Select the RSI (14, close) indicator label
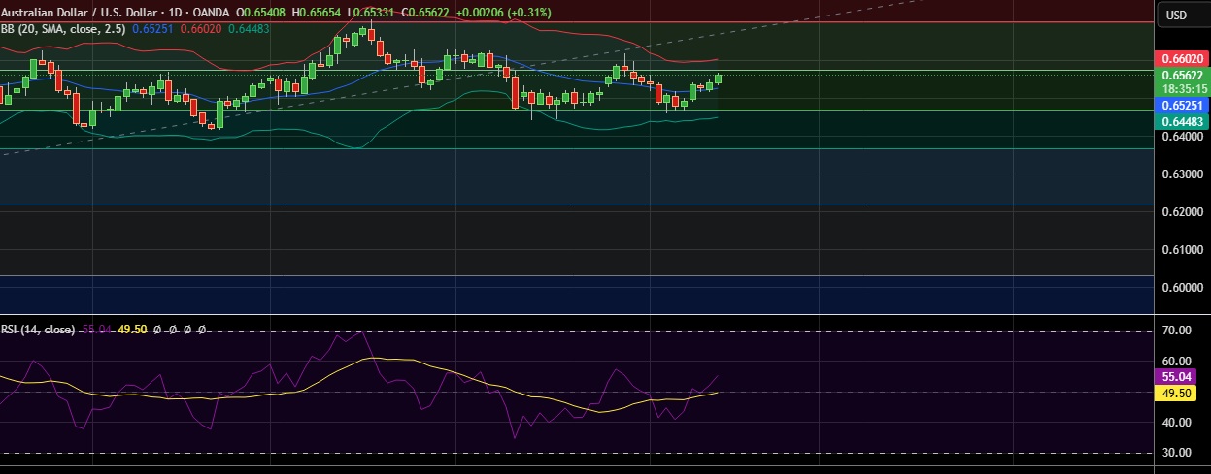 click(38, 330)
